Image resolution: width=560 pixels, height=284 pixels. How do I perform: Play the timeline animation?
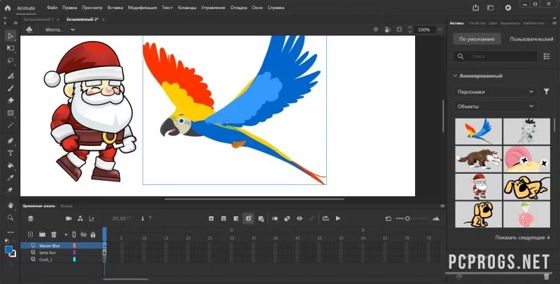point(338,218)
